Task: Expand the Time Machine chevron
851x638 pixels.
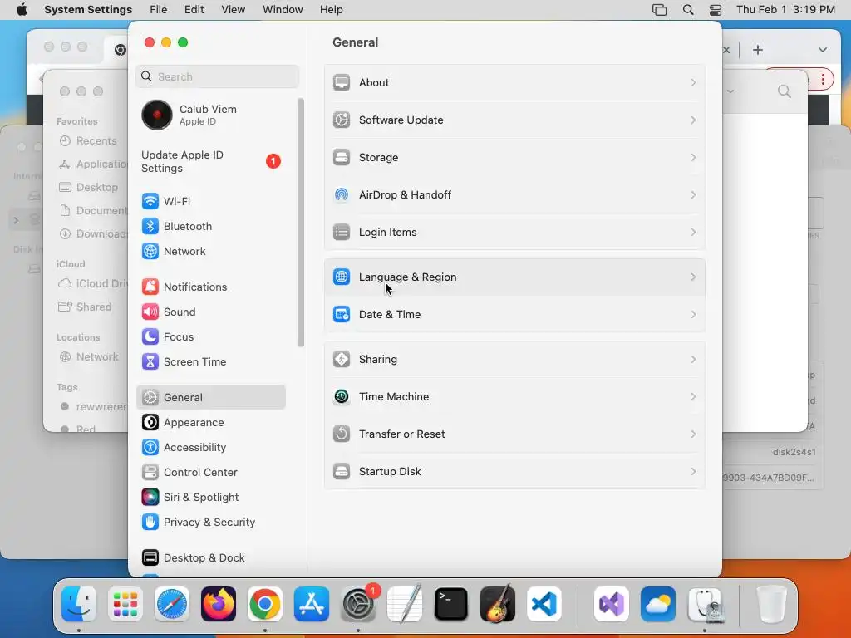Action: click(x=693, y=396)
